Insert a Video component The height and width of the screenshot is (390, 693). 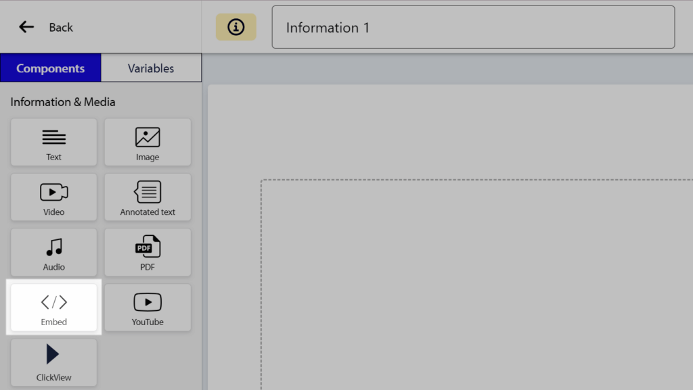pyautogui.click(x=54, y=197)
